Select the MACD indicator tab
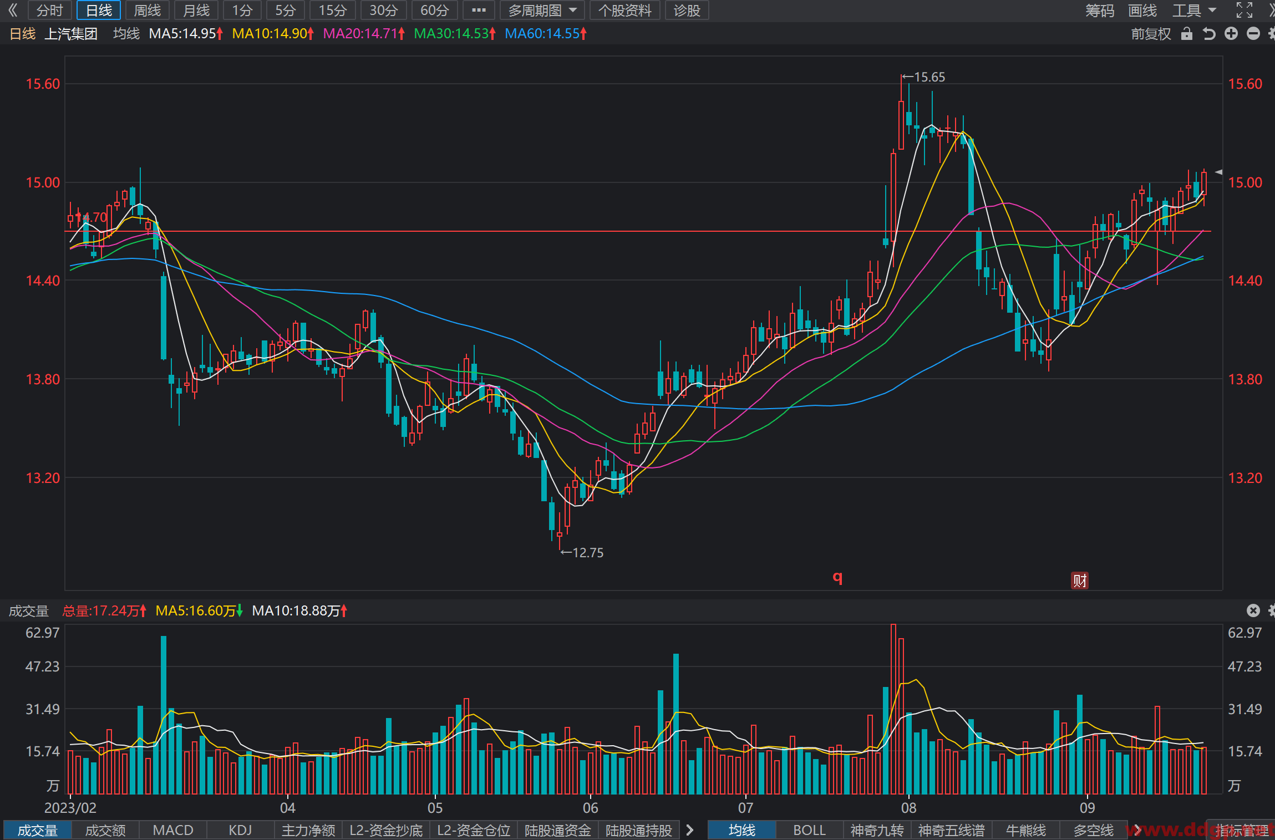Screen dimensions: 1275x840 click(x=173, y=830)
